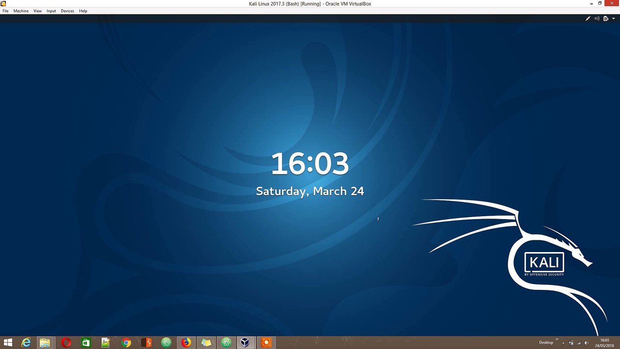Open the Atom icon beside Firefox's left side
The width and height of the screenshot is (620, 349).
pyautogui.click(x=166, y=343)
